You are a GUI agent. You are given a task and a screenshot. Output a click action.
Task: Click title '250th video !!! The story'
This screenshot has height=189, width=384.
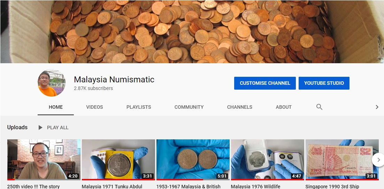(x=33, y=186)
